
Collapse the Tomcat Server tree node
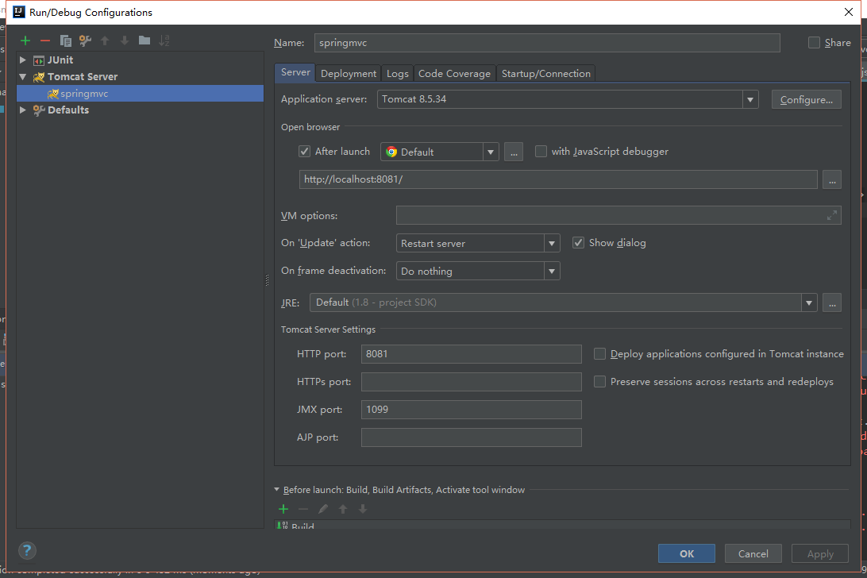(23, 77)
